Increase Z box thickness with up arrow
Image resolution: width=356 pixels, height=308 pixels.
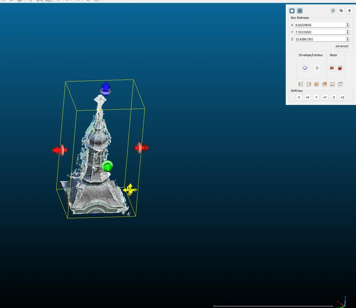click(x=348, y=38)
